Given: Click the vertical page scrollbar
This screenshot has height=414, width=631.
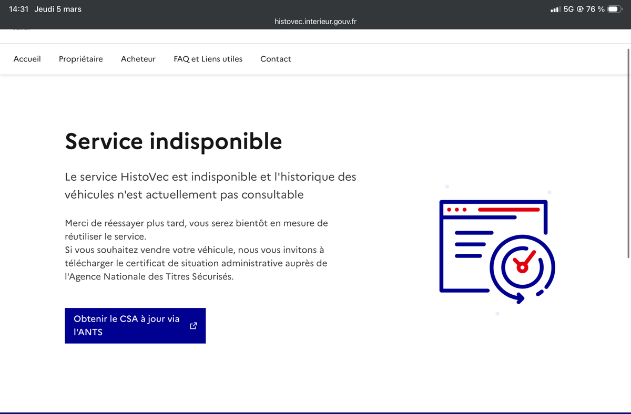Looking at the screenshot, I should (x=628, y=152).
